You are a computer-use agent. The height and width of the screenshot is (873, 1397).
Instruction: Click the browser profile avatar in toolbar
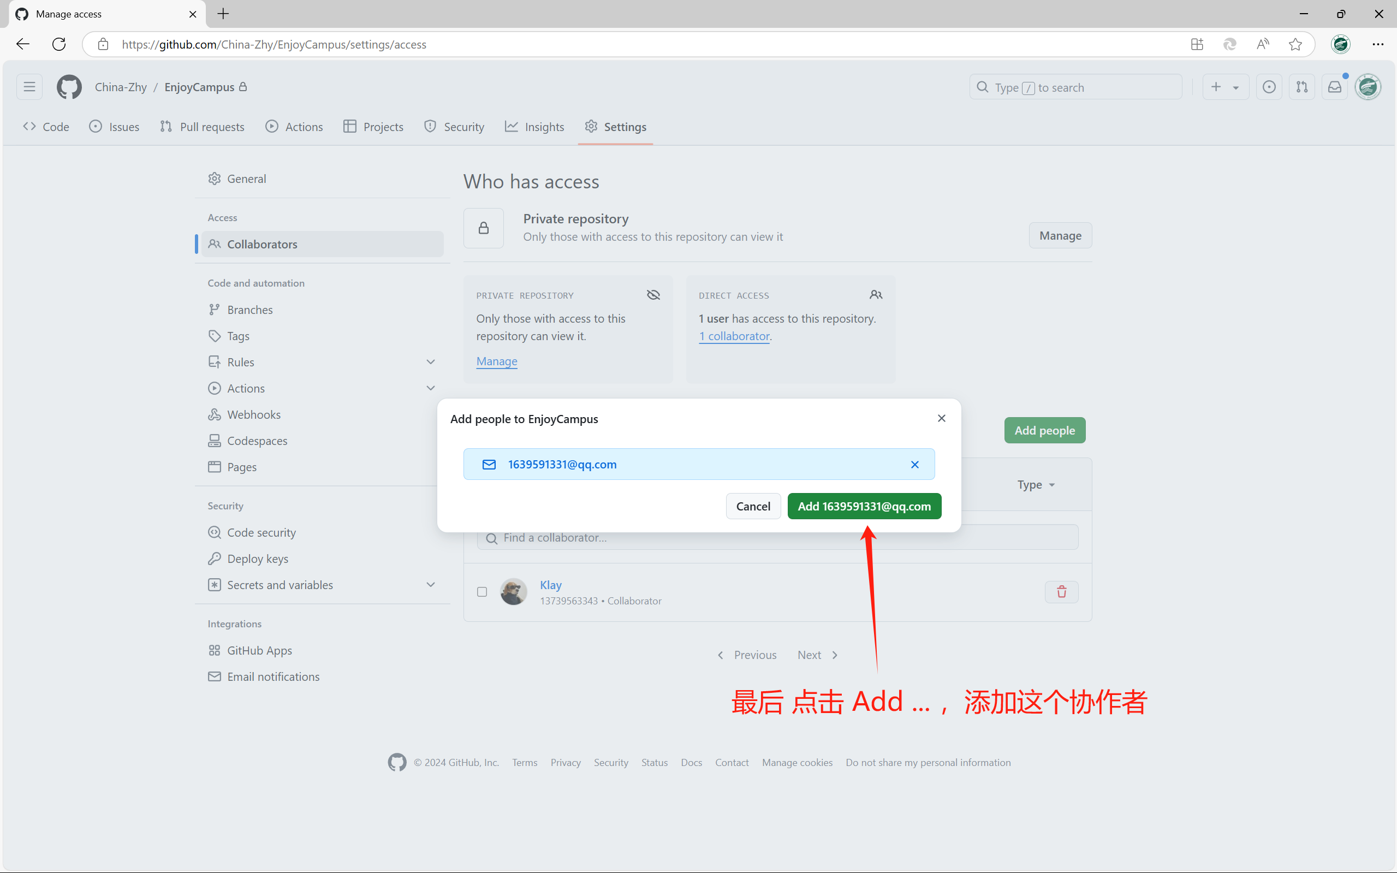pyautogui.click(x=1340, y=44)
